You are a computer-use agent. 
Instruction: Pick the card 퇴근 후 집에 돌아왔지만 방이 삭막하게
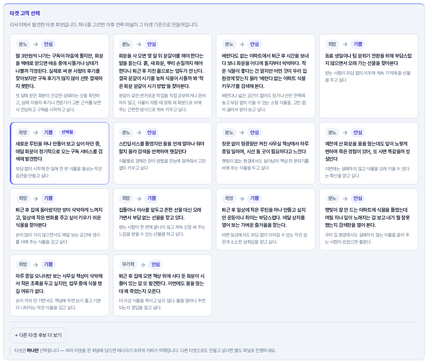click(x=59, y=219)
